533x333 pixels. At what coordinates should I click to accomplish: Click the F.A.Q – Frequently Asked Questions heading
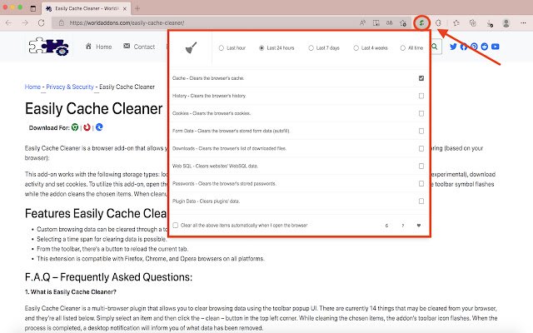point(108,277)
